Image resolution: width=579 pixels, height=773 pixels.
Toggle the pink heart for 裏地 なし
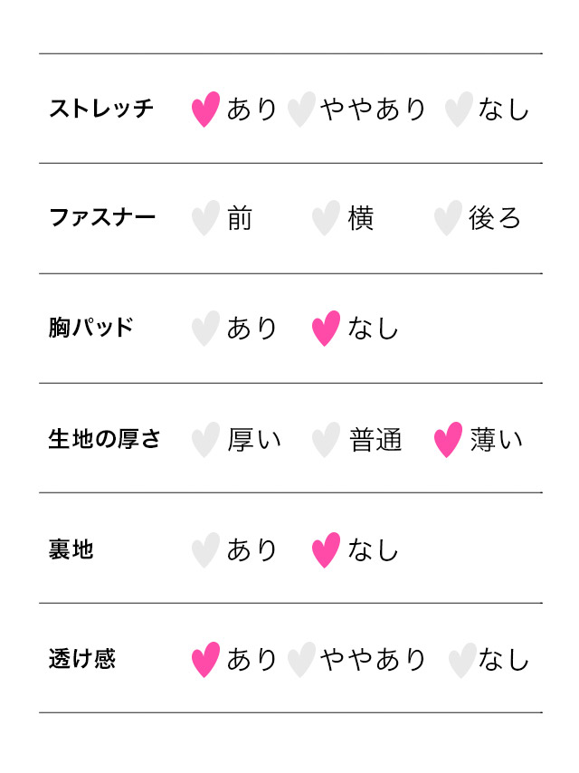tap(327, 550)
